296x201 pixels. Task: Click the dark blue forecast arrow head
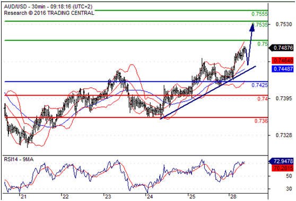pyautogui.click(x=252, y=27)
